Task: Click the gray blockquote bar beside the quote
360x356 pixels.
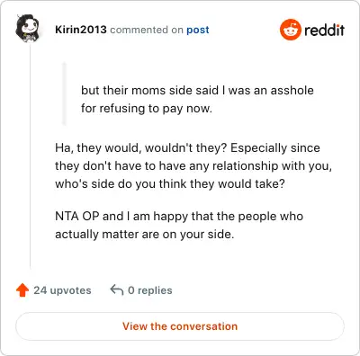Action: click(64, 93)
